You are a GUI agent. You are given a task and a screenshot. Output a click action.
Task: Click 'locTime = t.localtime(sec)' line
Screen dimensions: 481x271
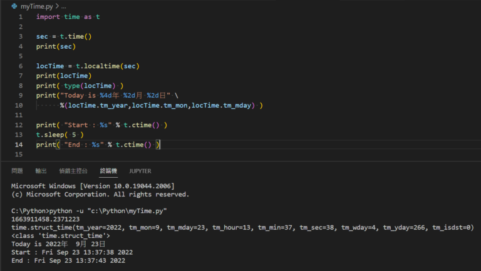click(88, 66)
